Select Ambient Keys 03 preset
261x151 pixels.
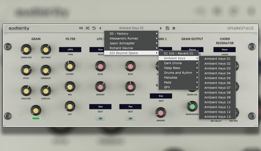(217, 68)
